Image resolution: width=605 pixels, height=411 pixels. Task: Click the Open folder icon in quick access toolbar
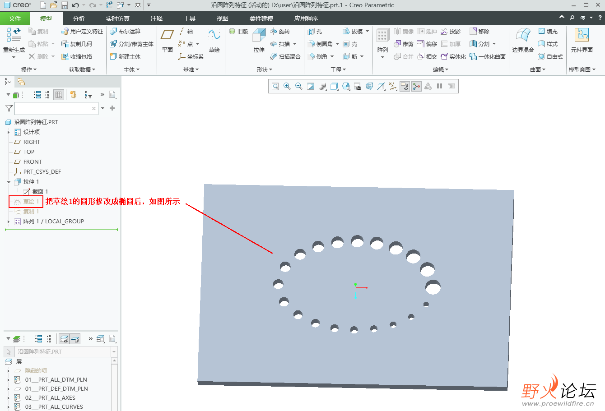54,5
